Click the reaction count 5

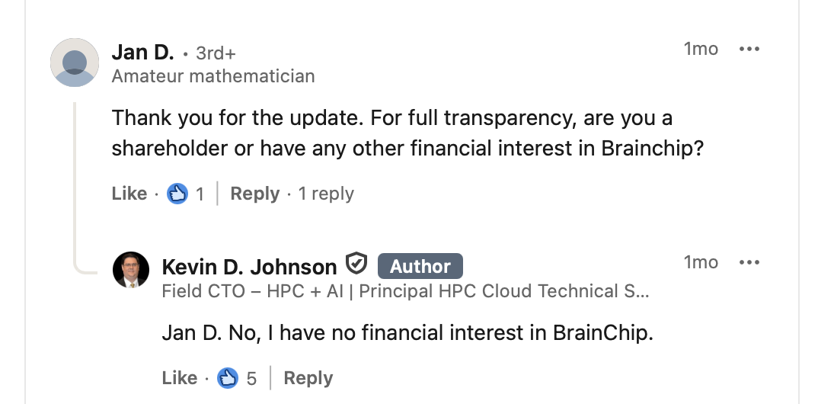pos(251,379)
